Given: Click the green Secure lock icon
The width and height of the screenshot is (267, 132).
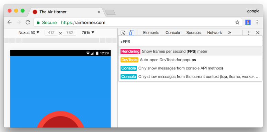Looking at the screenshot, I should point(38,22).
